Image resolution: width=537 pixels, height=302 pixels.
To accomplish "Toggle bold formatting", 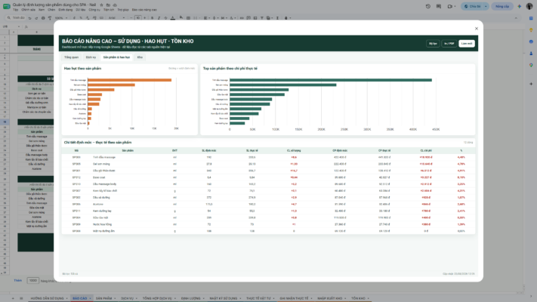I will 152,18.
